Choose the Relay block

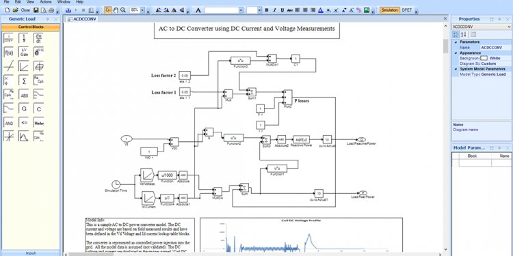pos(38,123)
